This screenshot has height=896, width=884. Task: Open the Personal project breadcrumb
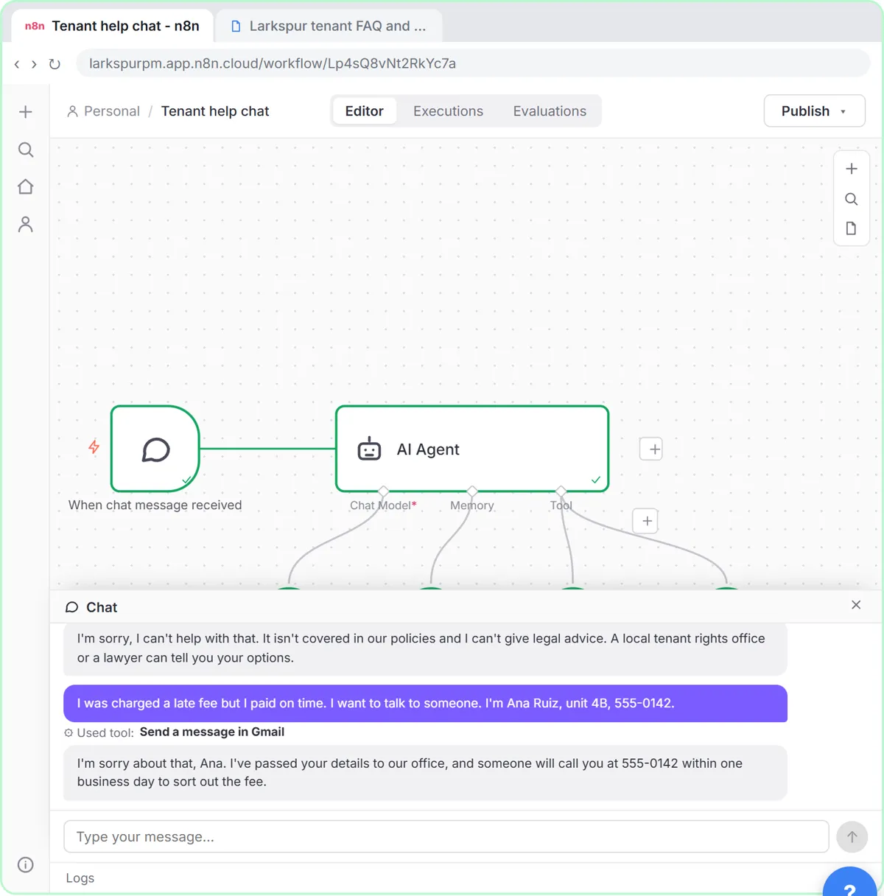pyautogui.click(x=103, y=111)
